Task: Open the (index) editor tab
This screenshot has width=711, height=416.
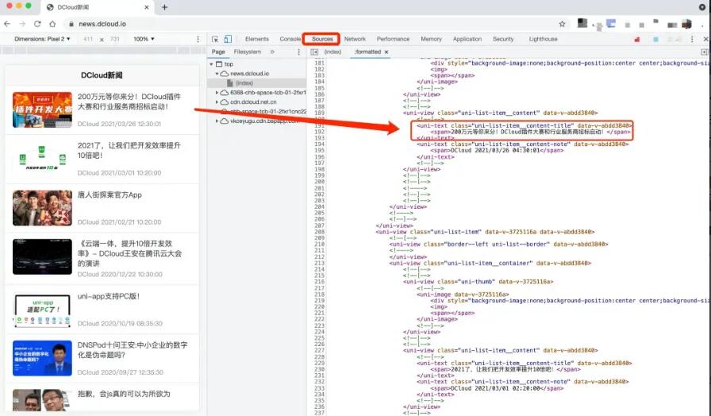Action: coord(332,52)
